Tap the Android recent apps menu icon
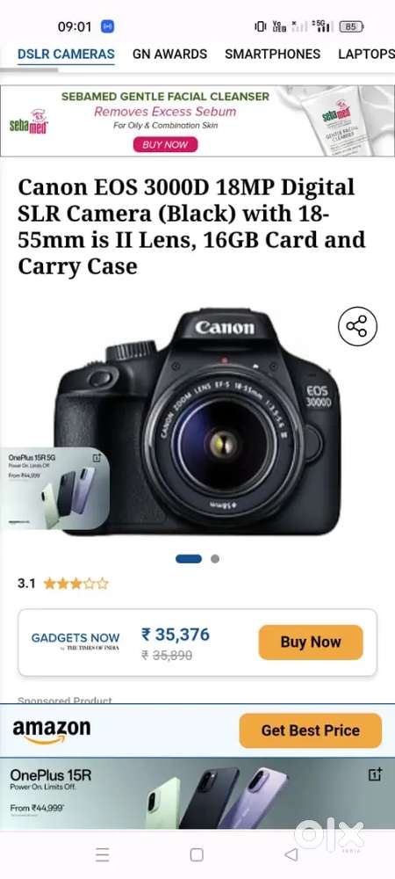Image resolution: width=395 pixels, height=879 pixels. [x=103, y=854]
